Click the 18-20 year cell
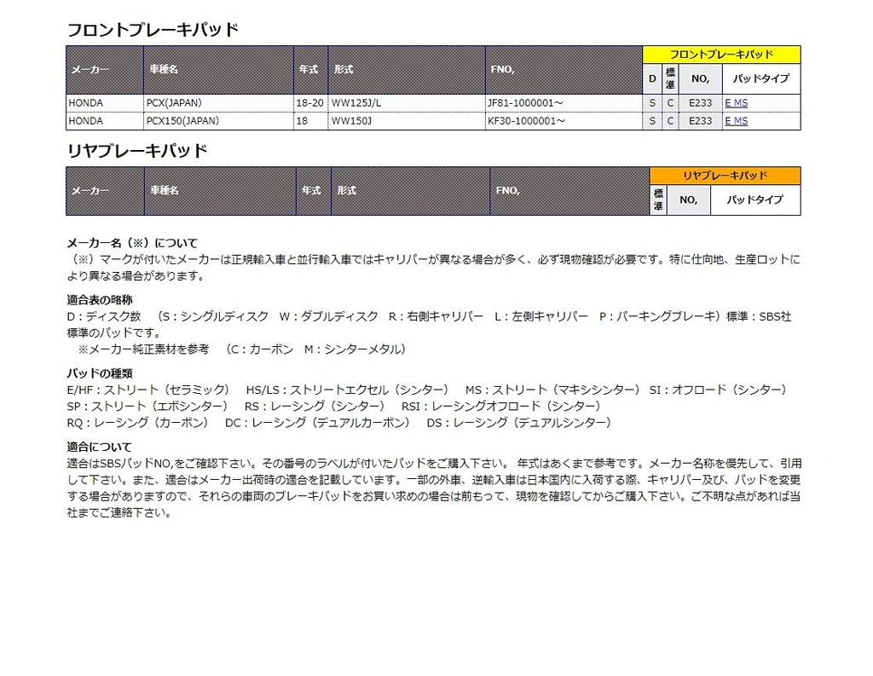Image resolution: width=873 pixels, height=676 pixels. [x=309, y=103]
